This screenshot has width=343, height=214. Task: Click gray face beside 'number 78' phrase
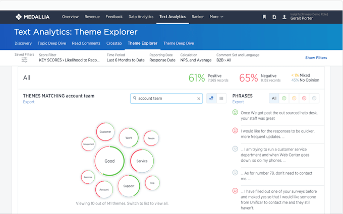[235, 173]
